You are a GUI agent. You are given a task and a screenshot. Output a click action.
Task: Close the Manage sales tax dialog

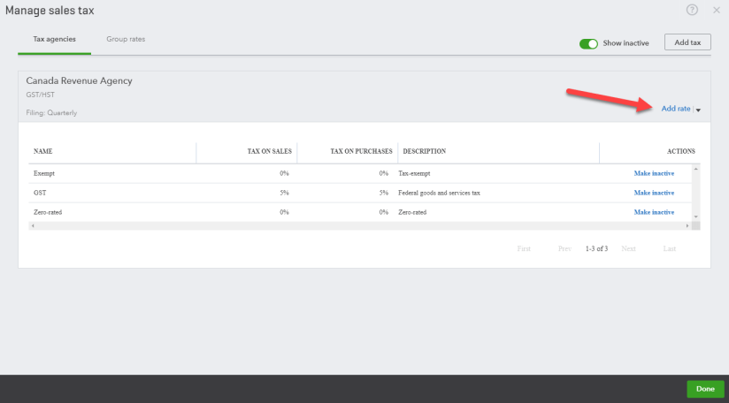click(716, 11)
